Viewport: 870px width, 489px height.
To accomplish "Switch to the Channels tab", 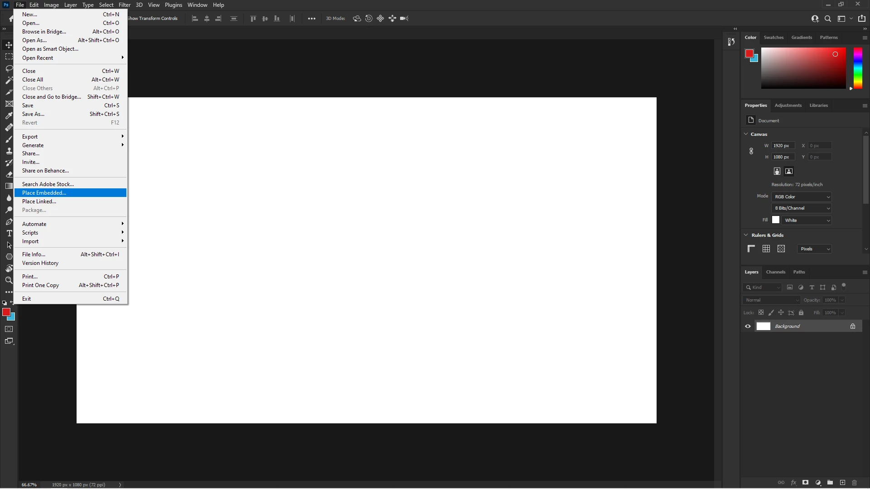I will coord(775,272).
